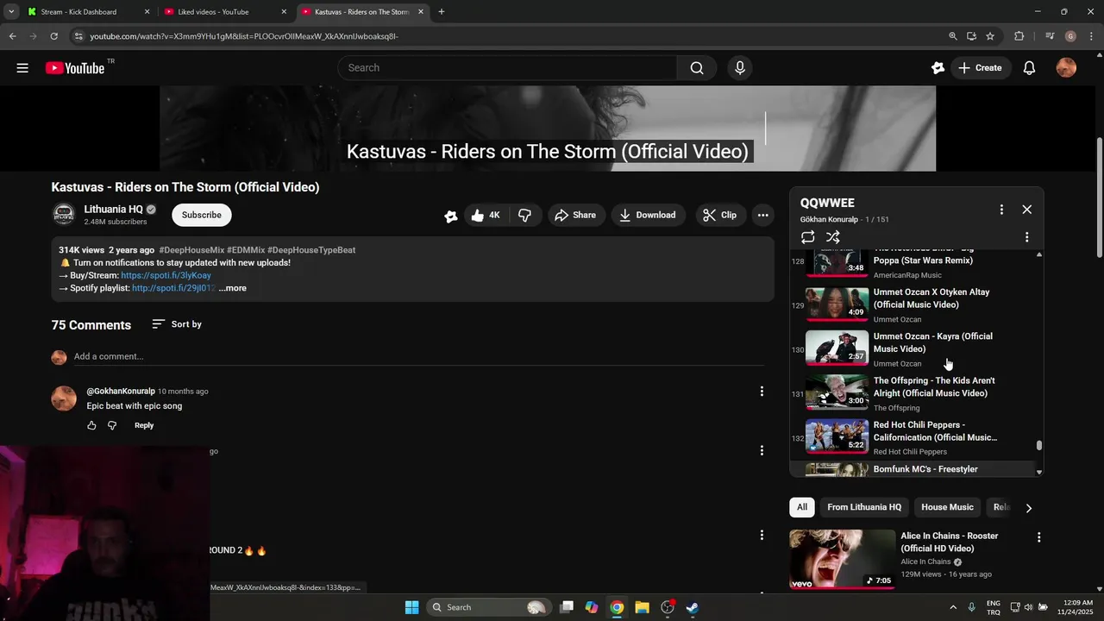This screenshot has height=621, width=1104.
Task: Close the QQWWEE playlist panel
Action: (x=1026, y=210)
